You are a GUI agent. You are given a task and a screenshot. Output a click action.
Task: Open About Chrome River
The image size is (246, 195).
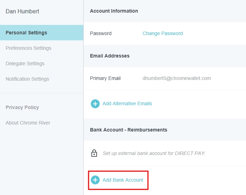click(x=28, y=123)
